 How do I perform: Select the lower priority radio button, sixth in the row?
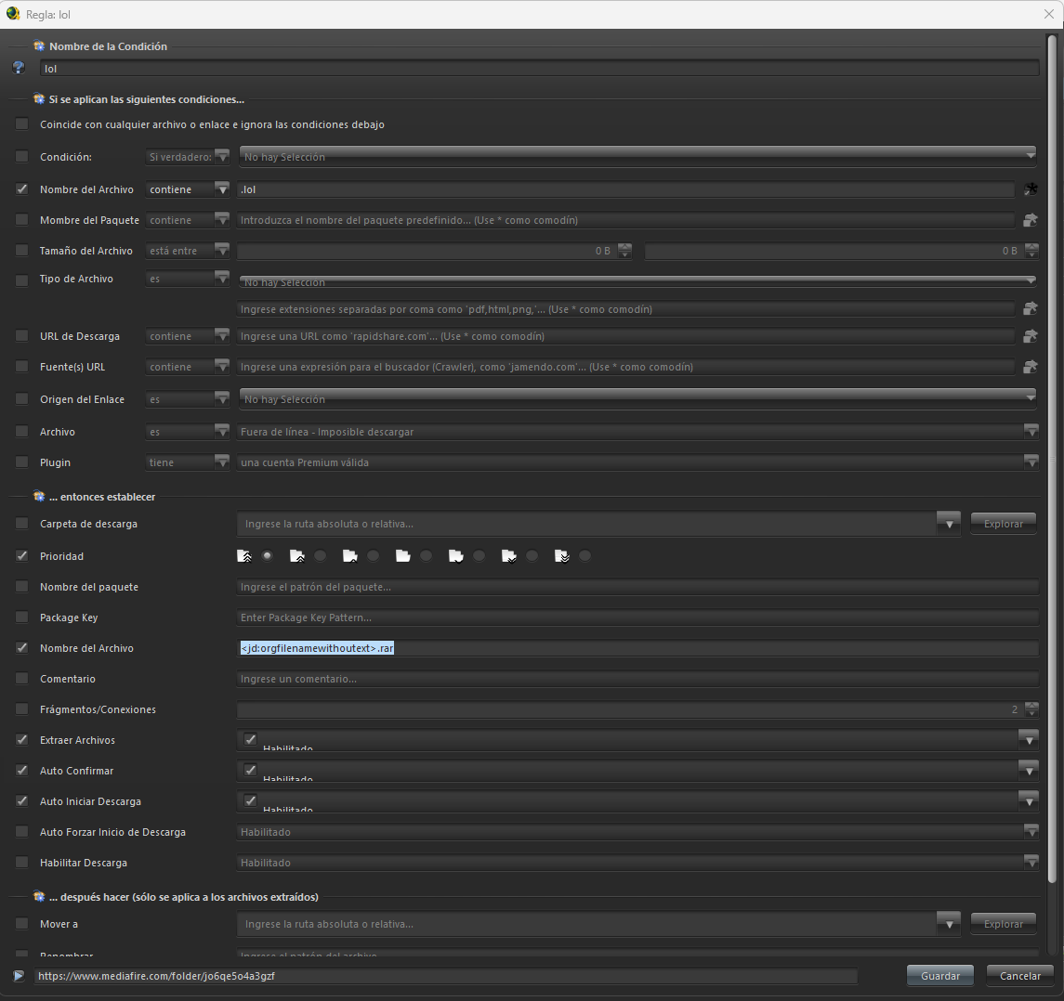pos(532,556)
